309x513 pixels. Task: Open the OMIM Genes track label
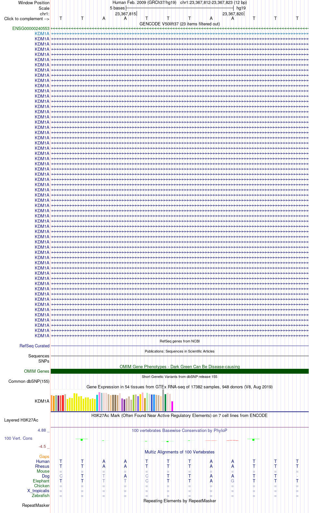pos(37,371)
